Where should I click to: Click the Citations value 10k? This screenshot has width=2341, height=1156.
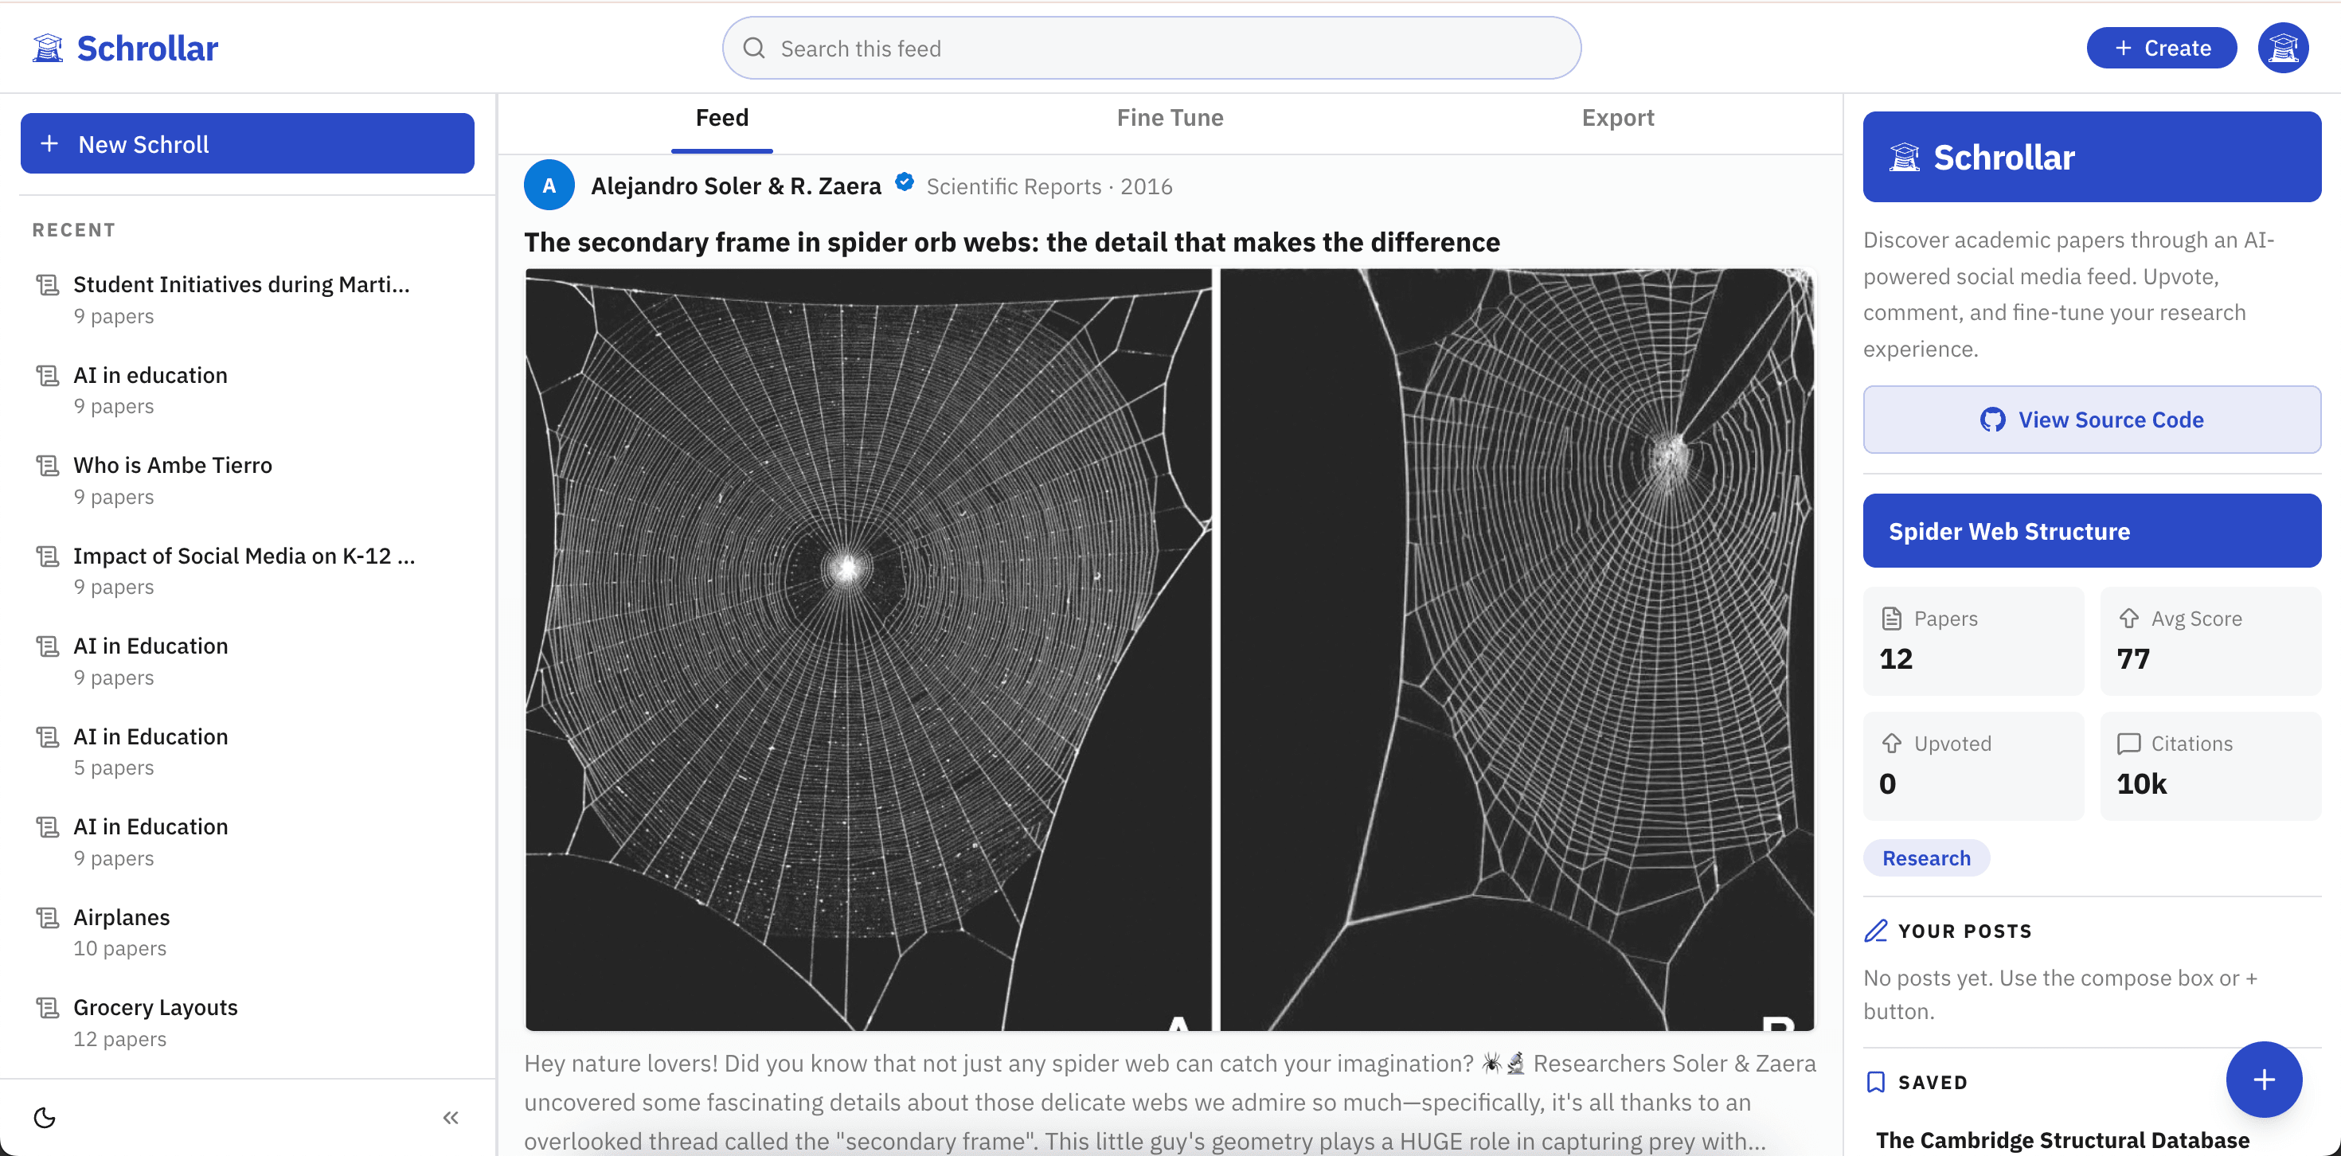2141,783
